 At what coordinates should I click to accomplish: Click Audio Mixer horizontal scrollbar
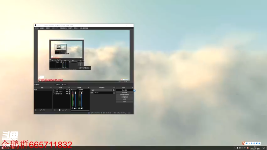[x=80, y=111]
